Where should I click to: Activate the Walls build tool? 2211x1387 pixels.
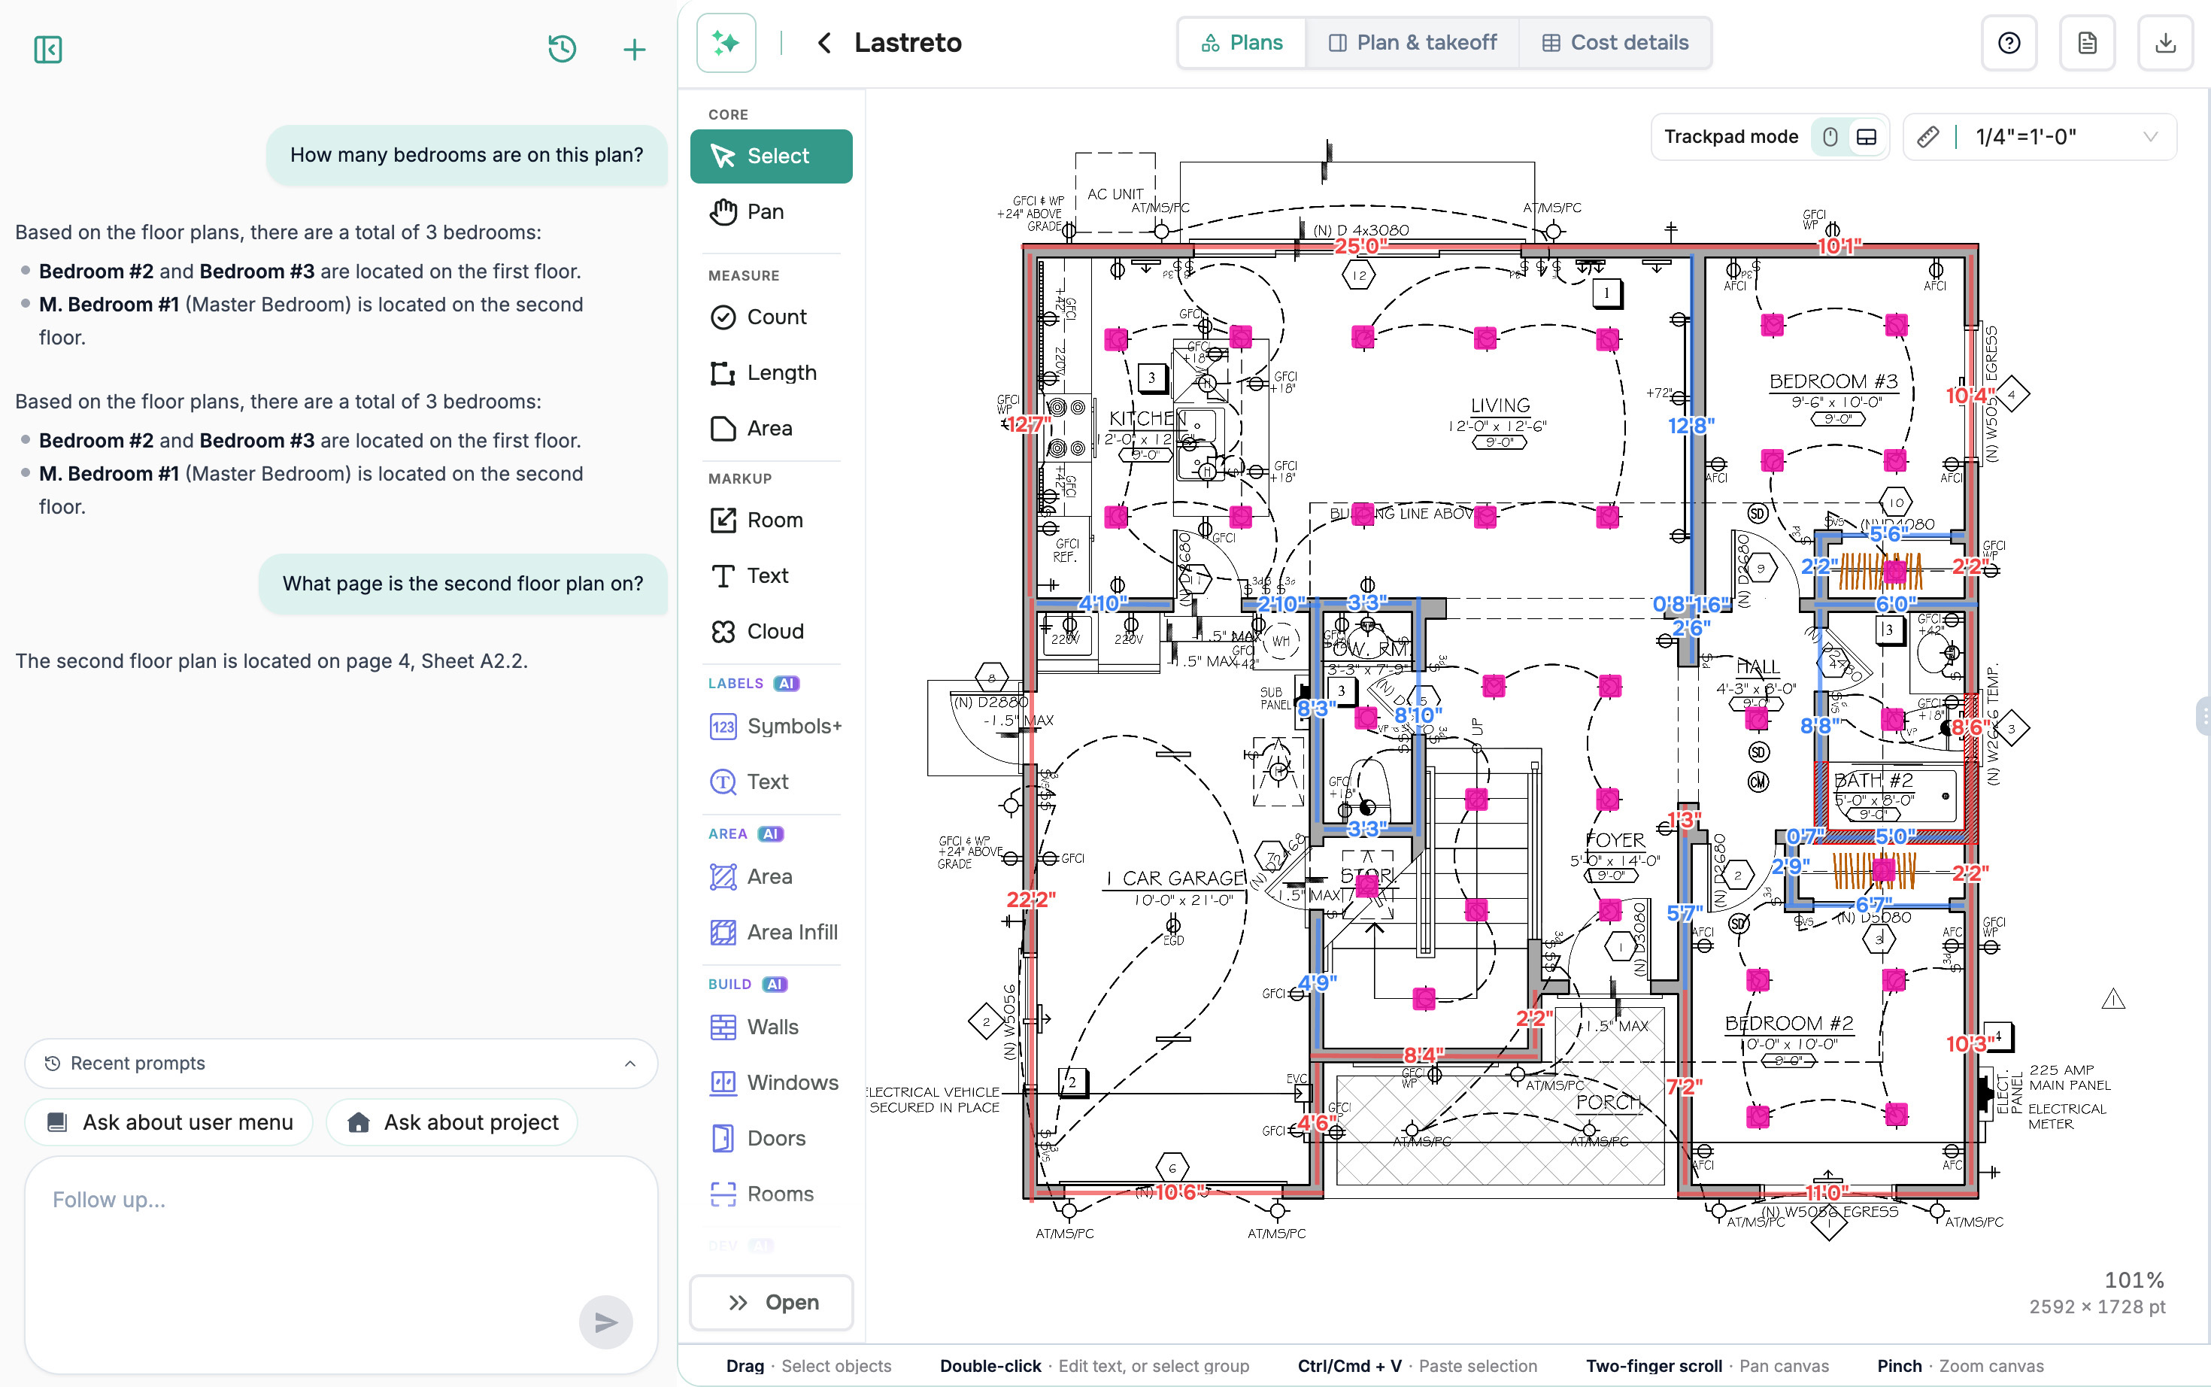coord(772,1027)
